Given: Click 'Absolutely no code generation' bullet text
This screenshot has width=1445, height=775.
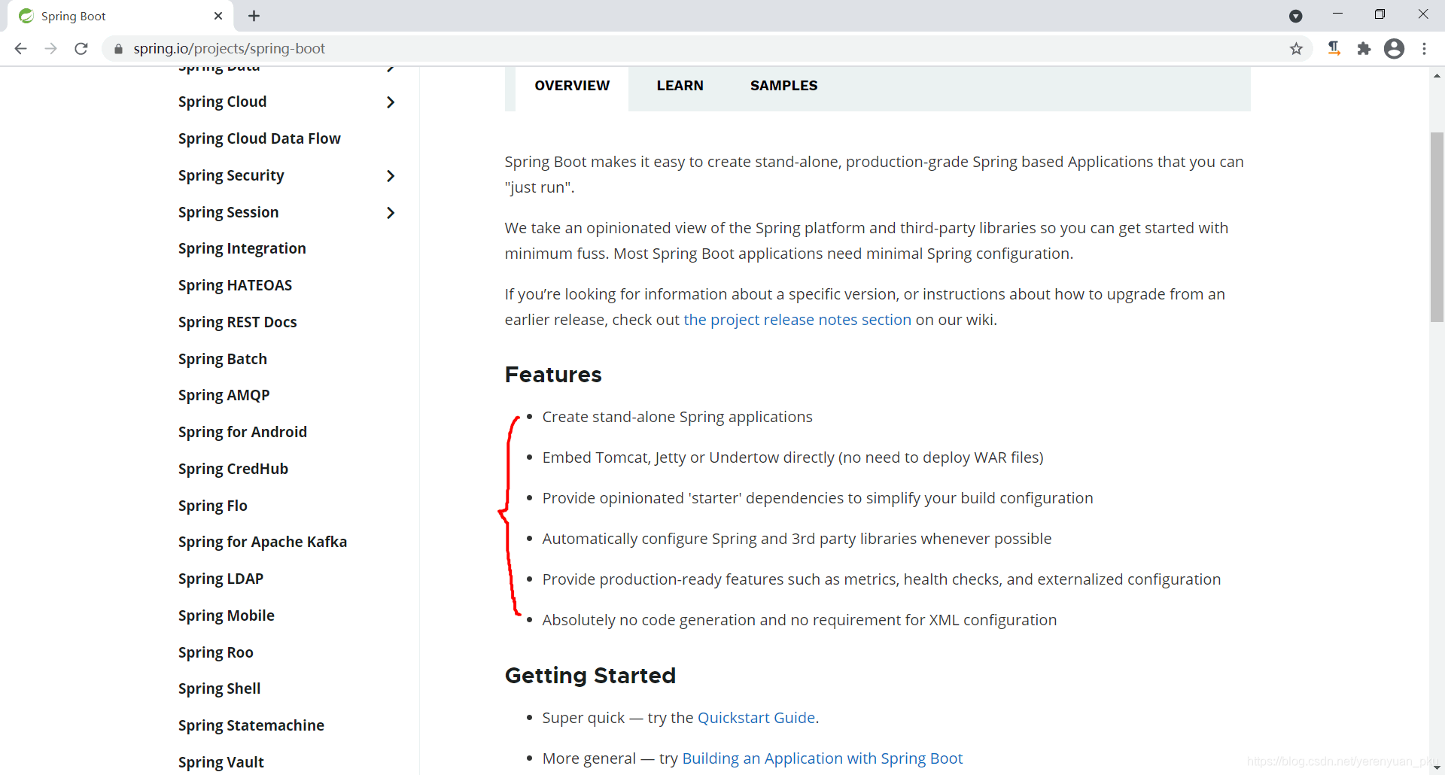Looking at the screenshot, I should tap(799, 620).
